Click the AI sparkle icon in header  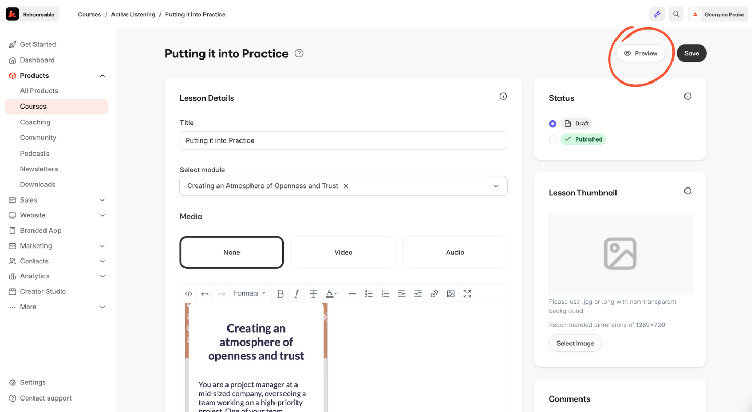tap(657, 14)
